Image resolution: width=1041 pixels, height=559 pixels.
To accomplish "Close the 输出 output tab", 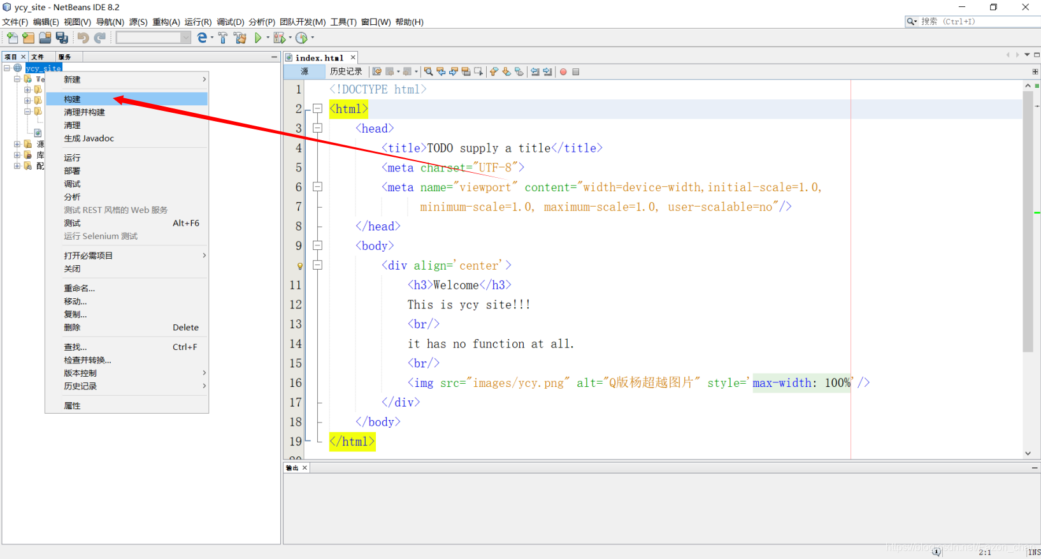I will [x=305, y=468].
